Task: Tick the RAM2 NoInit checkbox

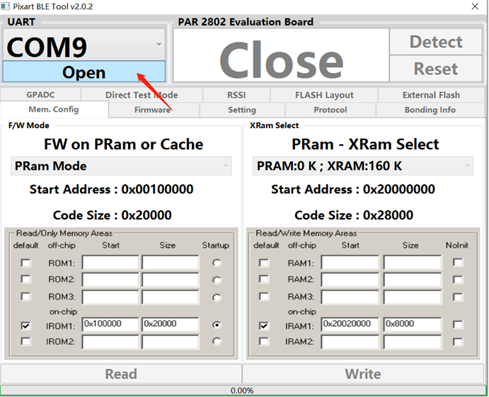Action: pyautogui.click(x=458, y=280)
